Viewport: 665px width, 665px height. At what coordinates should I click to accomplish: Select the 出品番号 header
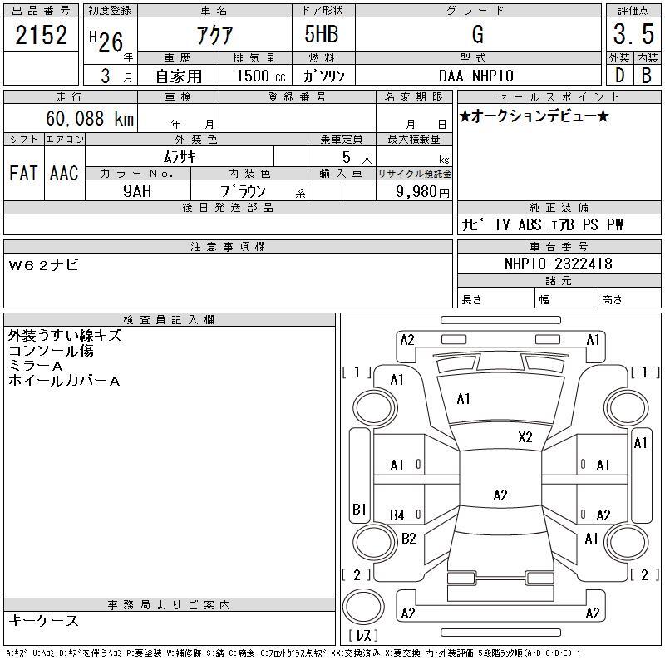pyautogui.click(x=41, y=11)
